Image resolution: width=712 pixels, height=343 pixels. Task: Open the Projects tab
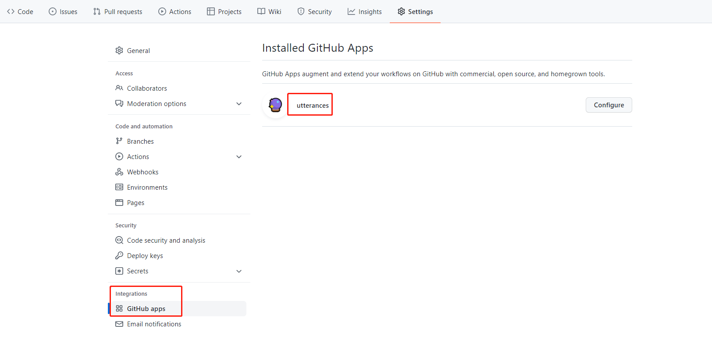224,11
